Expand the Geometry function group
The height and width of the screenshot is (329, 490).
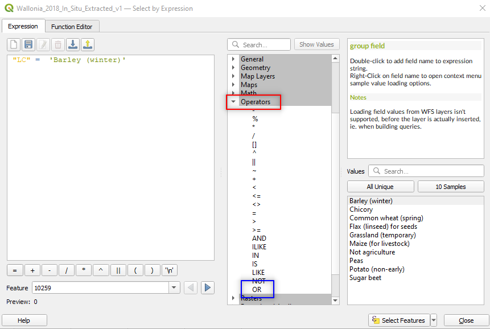[233, 67]
